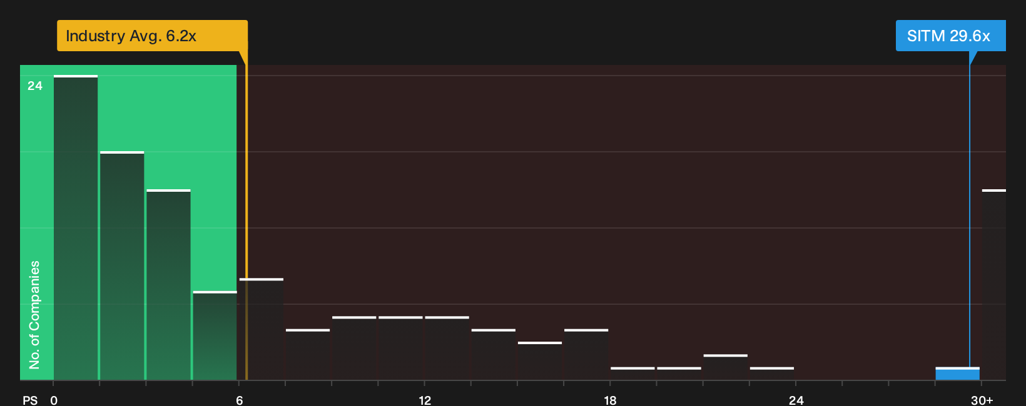The height and width of the screenshot is (406, 1026).
Task: Click the "24" tick label on the horizontal PS axis
Action: pyautogui.click(x=796, y=400)
